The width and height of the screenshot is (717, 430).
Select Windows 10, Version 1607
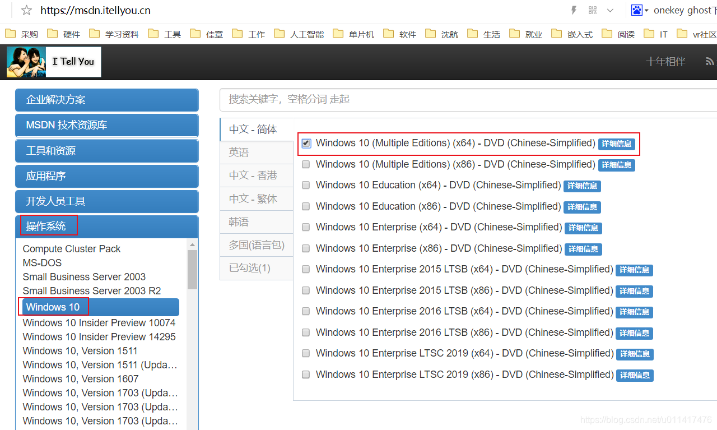coord(81,379)
